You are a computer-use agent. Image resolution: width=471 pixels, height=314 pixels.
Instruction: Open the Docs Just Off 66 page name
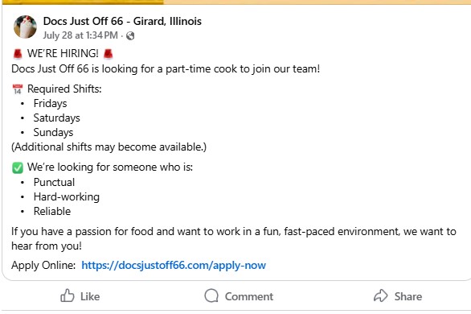click(x=122, y=21)
